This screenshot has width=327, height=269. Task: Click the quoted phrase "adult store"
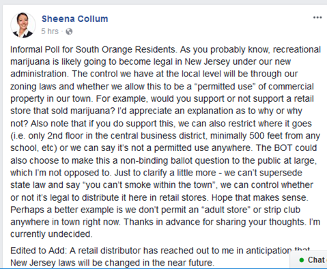(226, 210)
